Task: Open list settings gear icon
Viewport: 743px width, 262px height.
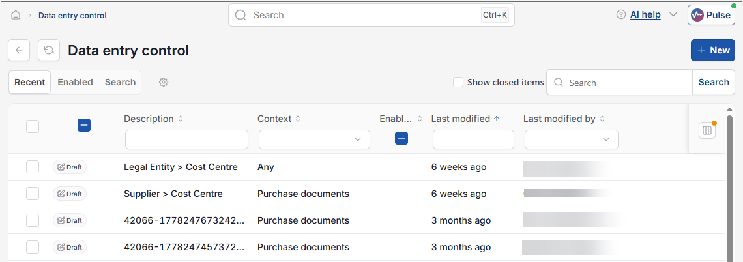Action: [x=164, y=82]
